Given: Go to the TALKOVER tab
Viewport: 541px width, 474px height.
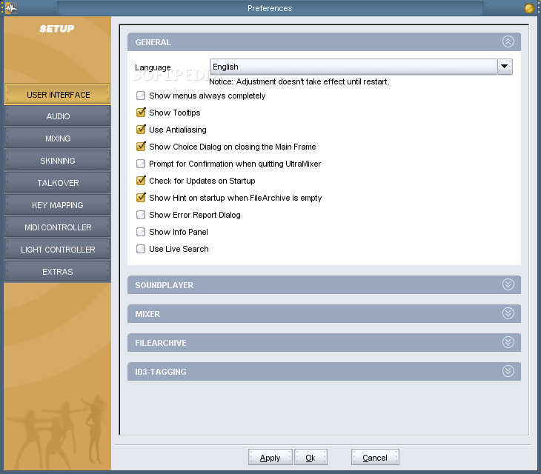Looking at the screenshot, I should [x=57, y=183].
